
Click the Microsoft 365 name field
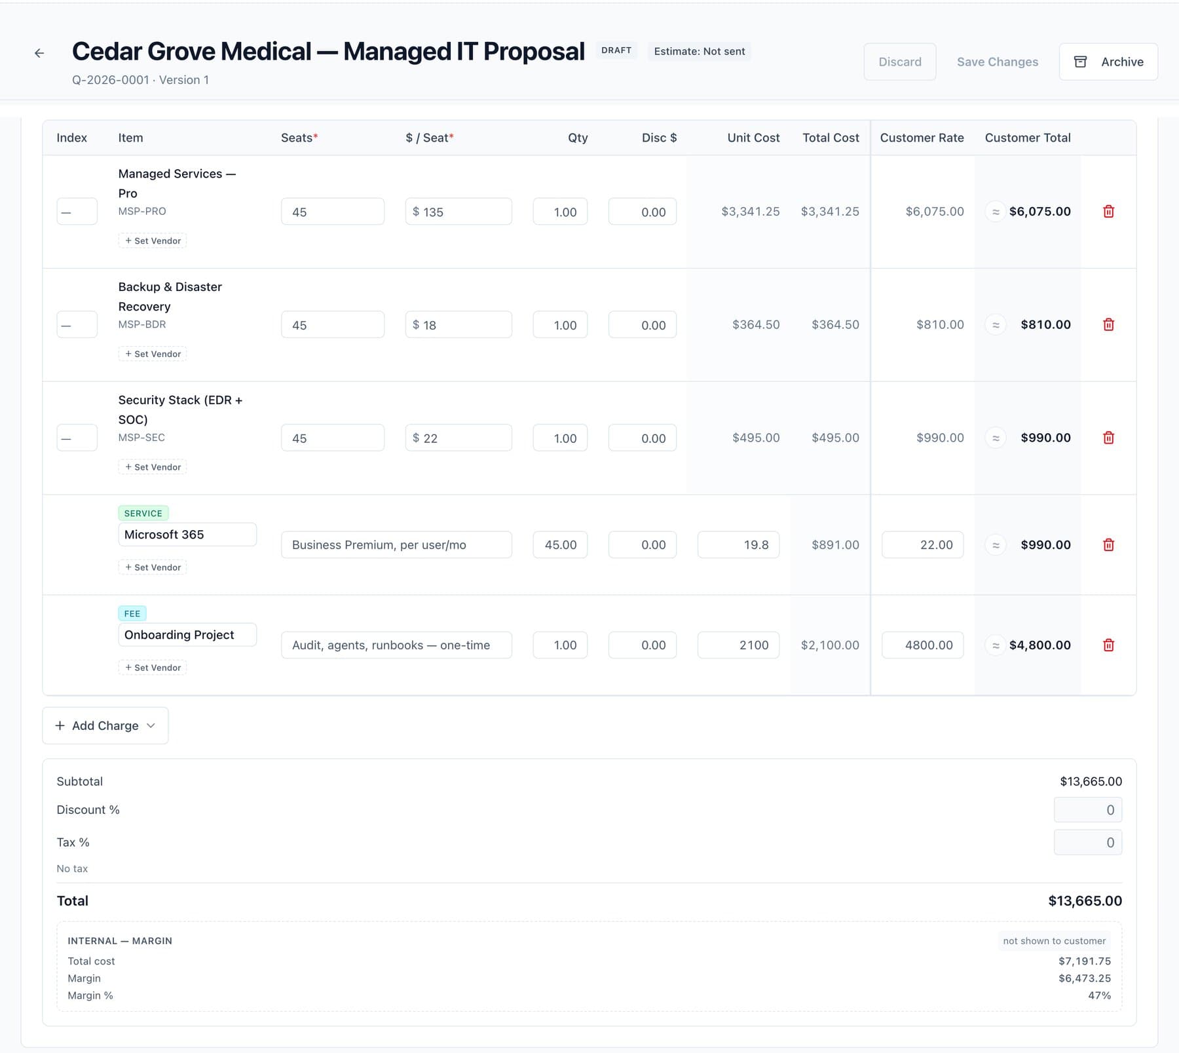click(x=187, y=535)
